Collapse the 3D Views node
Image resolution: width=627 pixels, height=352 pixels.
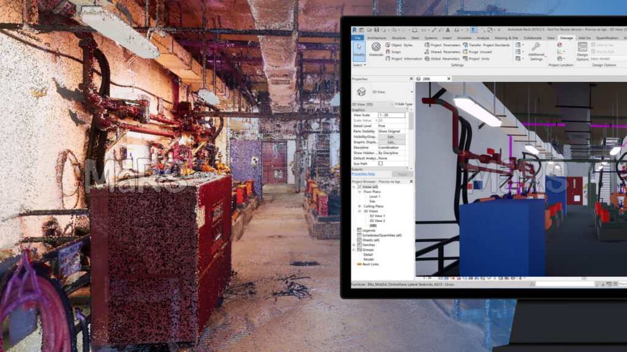pyautogui.click(x=359, y=211)
